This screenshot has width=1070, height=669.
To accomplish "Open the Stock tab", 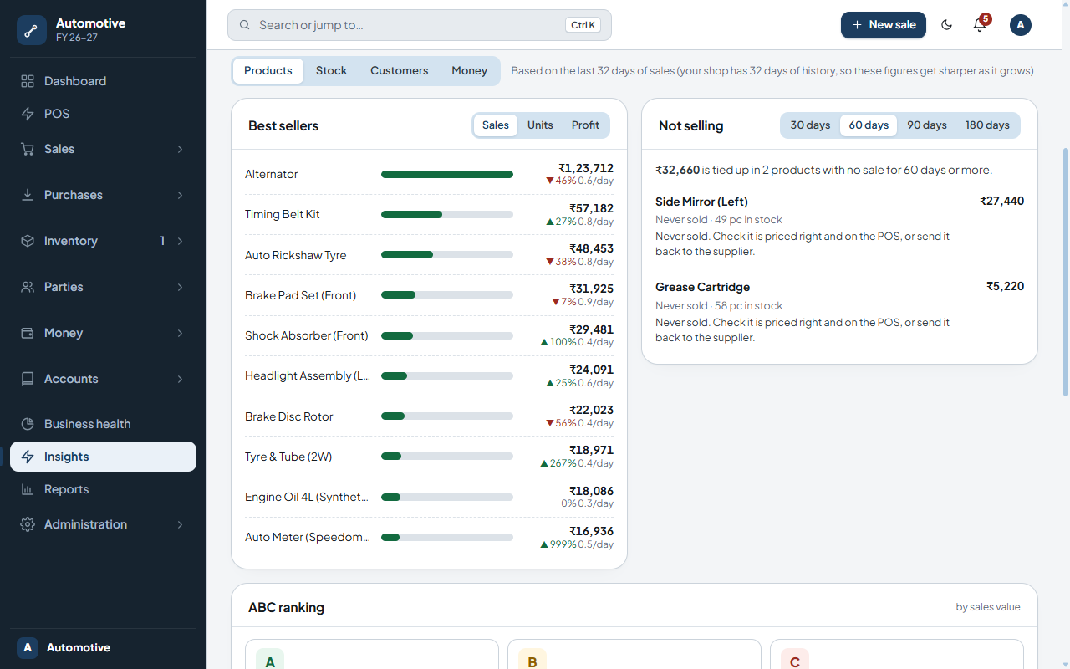I will point(331,71).
